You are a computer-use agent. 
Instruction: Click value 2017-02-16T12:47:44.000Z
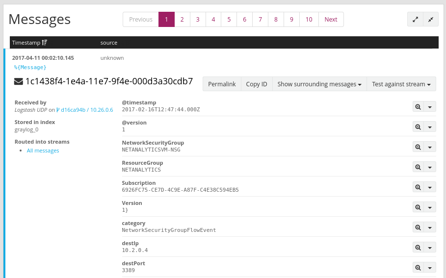click(x=161, y=109)
